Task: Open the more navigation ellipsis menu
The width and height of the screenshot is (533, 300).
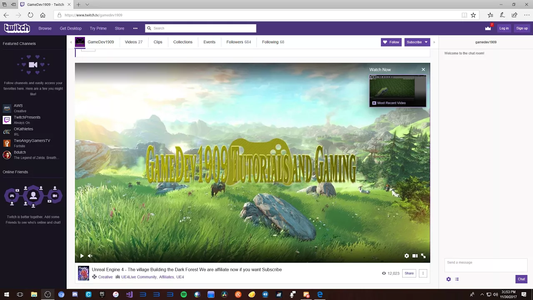Action: click(x=135, y=28)
